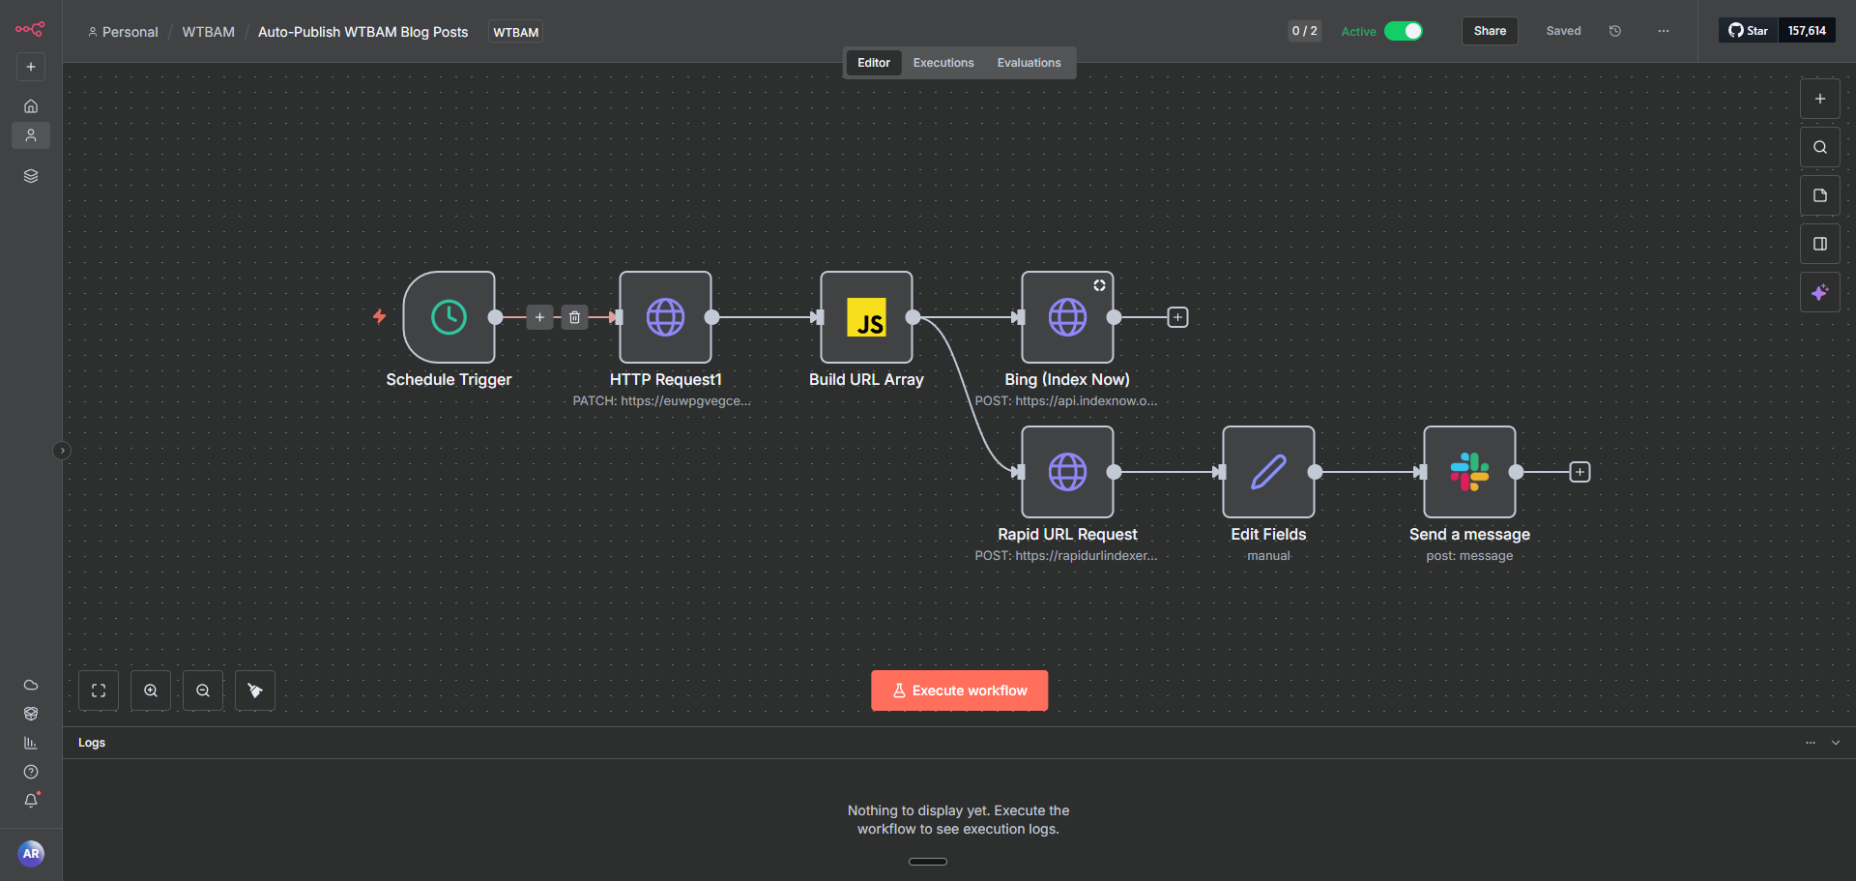Open the workflow options ellipsis menu
The height and width of the screenshot is (881, 1856).
[1663, 30]
